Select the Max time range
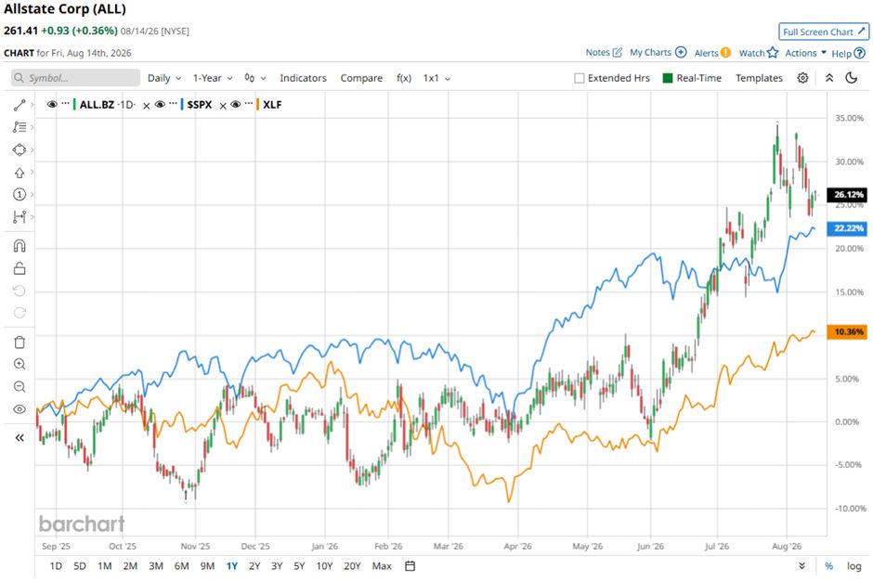The width and height of the screenshot is (873, 582). [382, 566]
